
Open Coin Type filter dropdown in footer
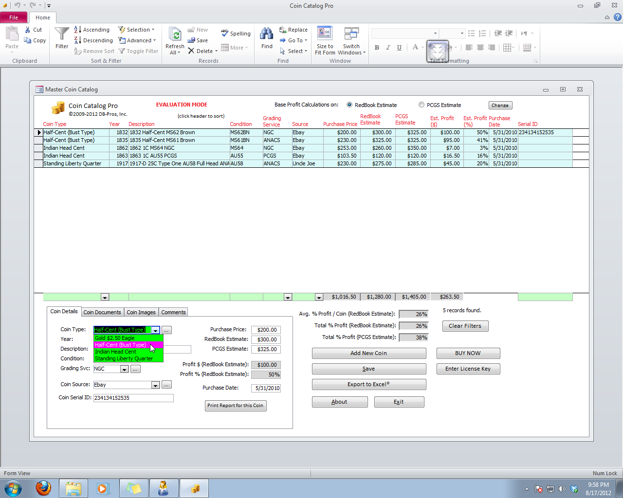(x=105, y=297)
